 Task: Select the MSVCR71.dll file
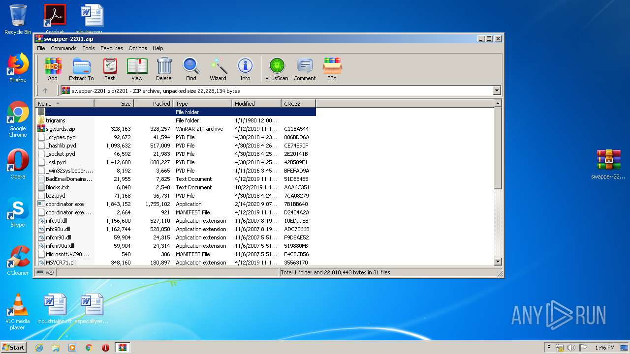click(176, 263)
